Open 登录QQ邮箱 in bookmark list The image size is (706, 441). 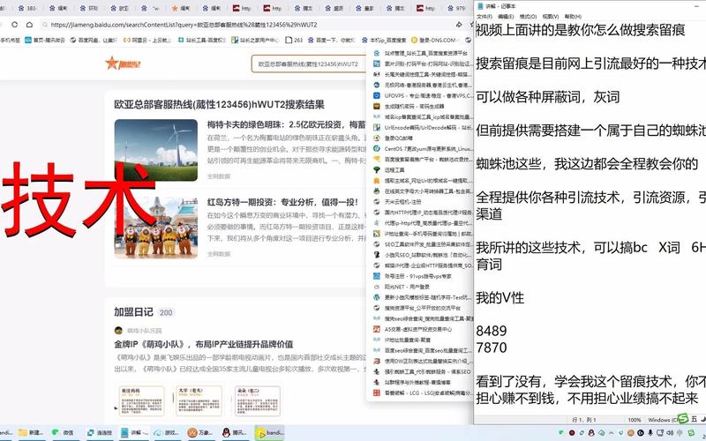pyautogui.click(x=393, y=138)
